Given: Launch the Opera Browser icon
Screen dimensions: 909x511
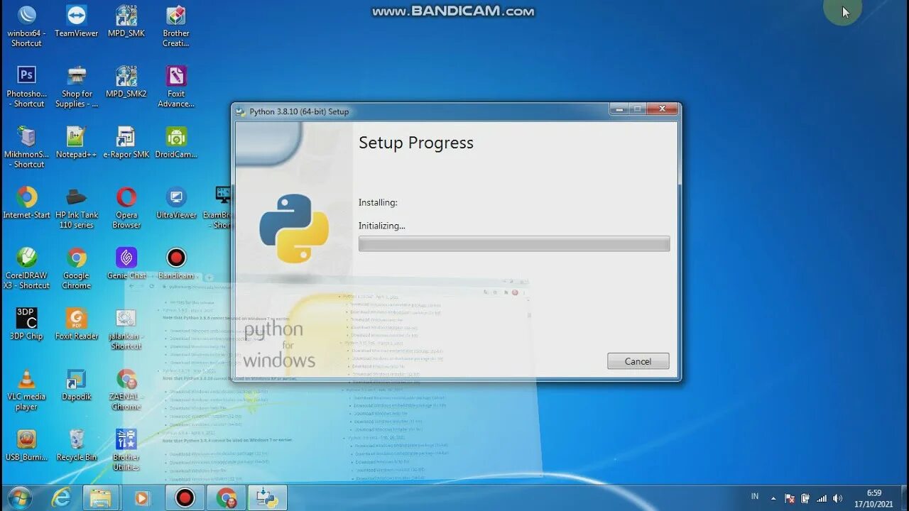Looking at the screenshot, I should 126,199.
